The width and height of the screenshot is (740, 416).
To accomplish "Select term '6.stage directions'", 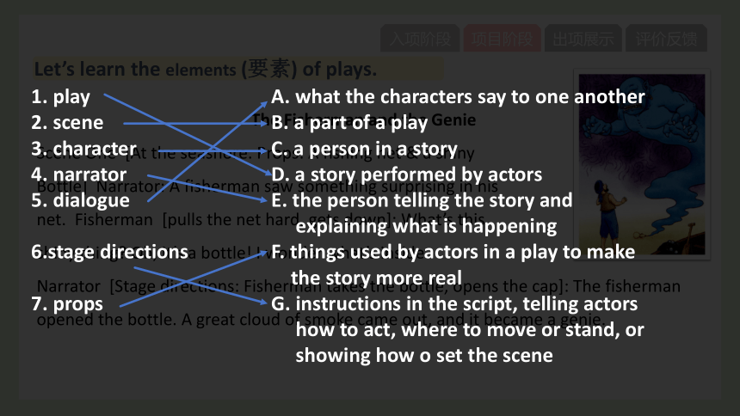I will (109, 253).
